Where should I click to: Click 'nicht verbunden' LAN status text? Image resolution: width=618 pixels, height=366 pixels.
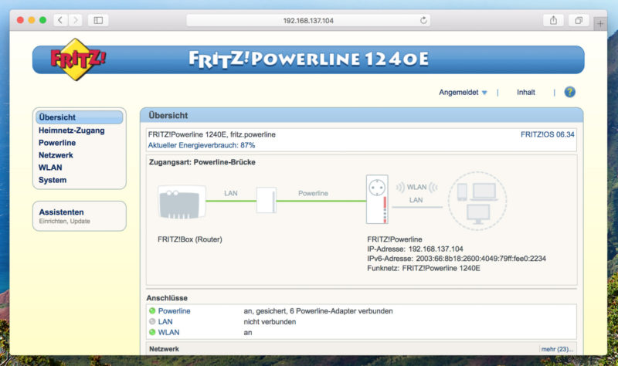tap(270, 321)
